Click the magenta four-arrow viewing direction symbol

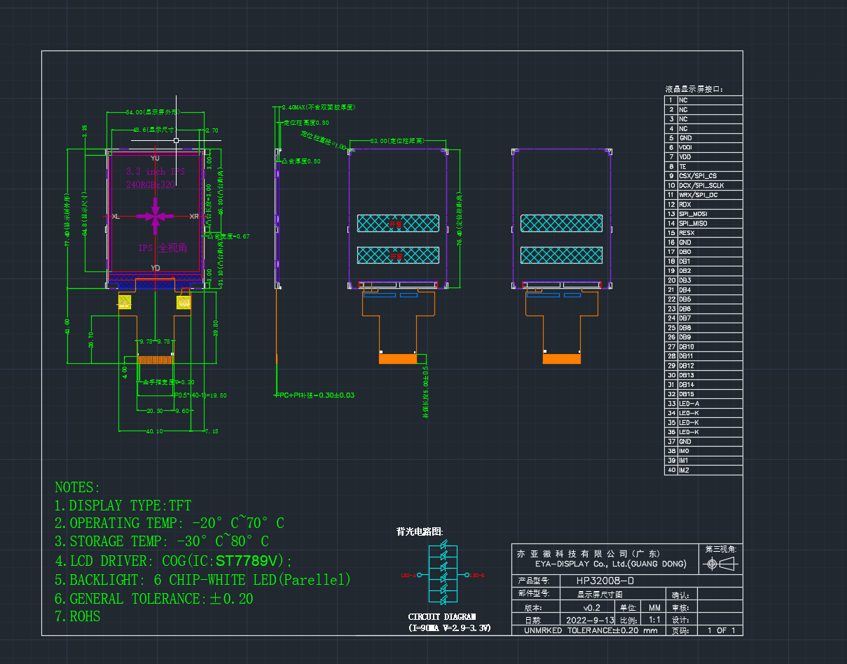(156, 217)
